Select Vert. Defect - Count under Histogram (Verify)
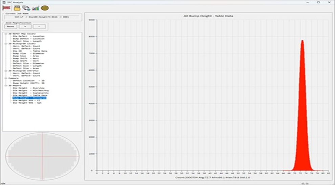The height and width of the screenshot is (185, 335). click(26, 76)
